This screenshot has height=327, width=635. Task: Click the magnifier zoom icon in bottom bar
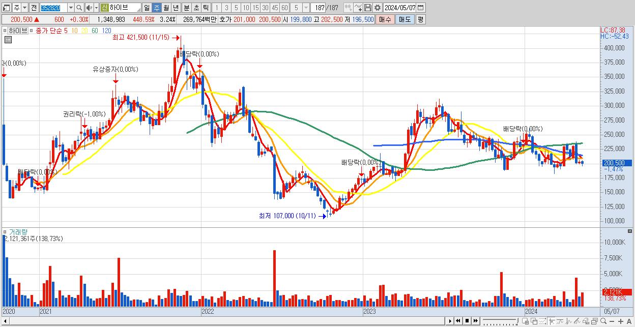coord(603,321)
